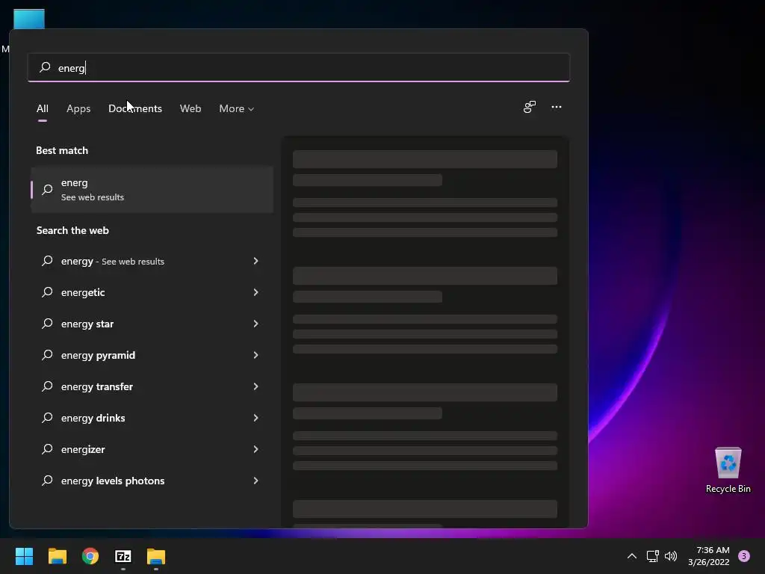Expand arrow next to 'energizer'
This screenshot has width=765, height=574.
pyautogui.click(x=255, y=449)
